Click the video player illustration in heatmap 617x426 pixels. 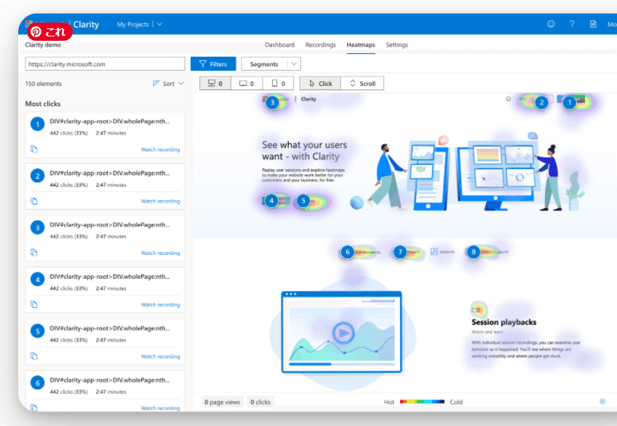[x=341, y=332]
